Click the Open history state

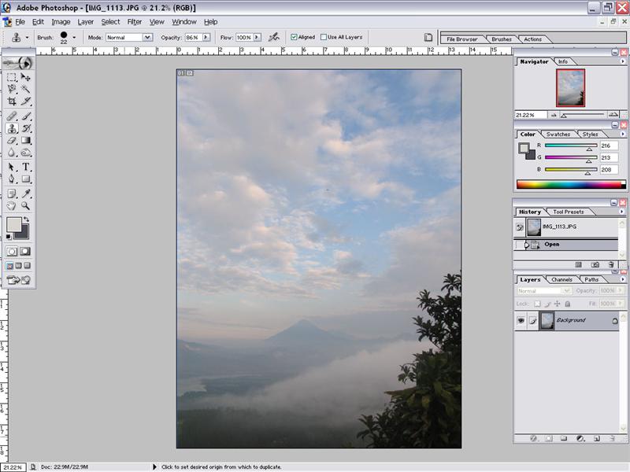(x=565, y=245)
